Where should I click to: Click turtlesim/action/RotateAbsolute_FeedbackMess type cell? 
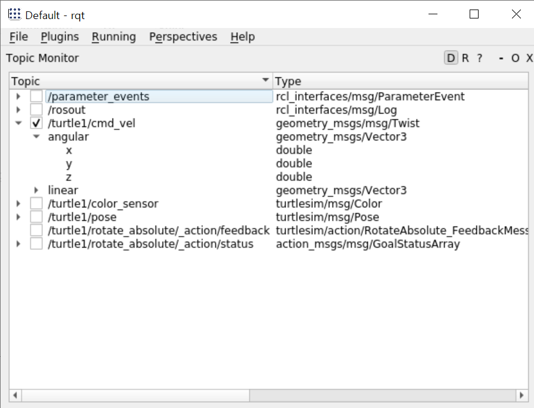click(x=402, y=231)
